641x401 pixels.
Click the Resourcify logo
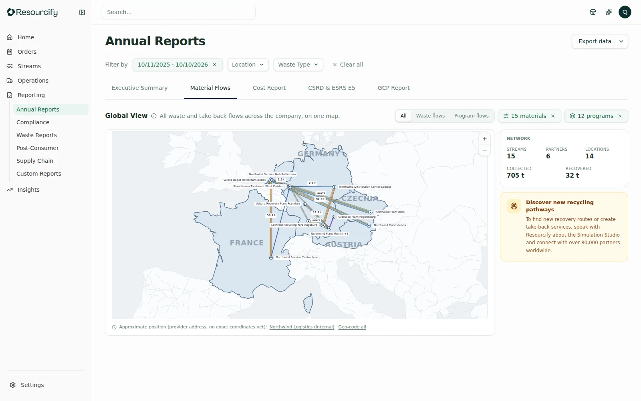tap(32, 12)
